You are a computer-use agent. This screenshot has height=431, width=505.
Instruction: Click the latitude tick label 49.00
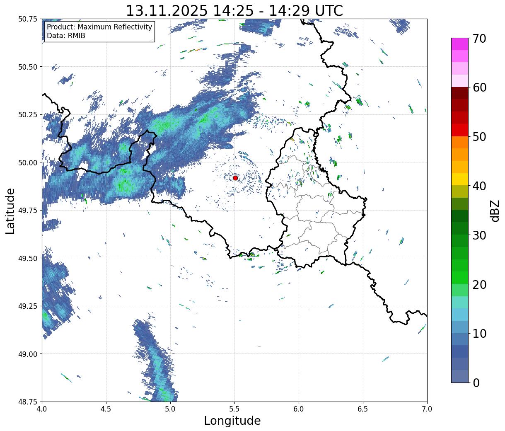28,354
